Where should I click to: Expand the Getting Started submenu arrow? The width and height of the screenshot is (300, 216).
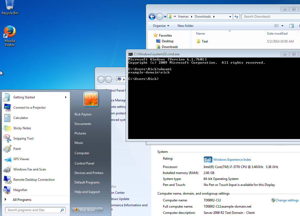coord(66,97)
